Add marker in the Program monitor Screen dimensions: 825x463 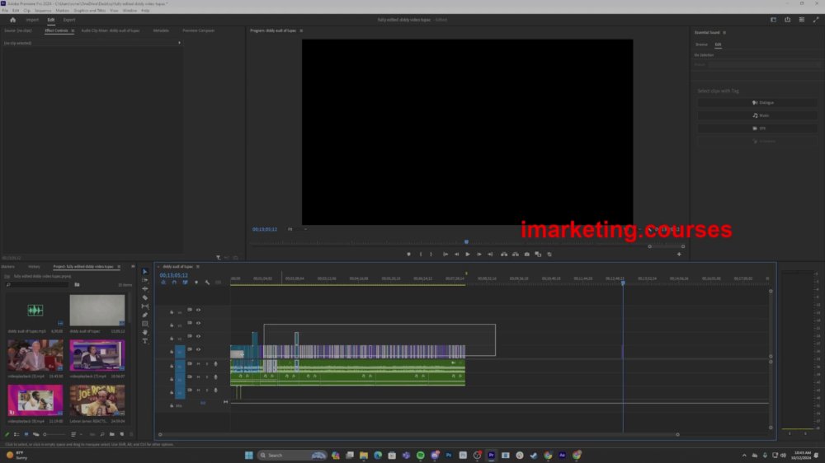(409, 255)
